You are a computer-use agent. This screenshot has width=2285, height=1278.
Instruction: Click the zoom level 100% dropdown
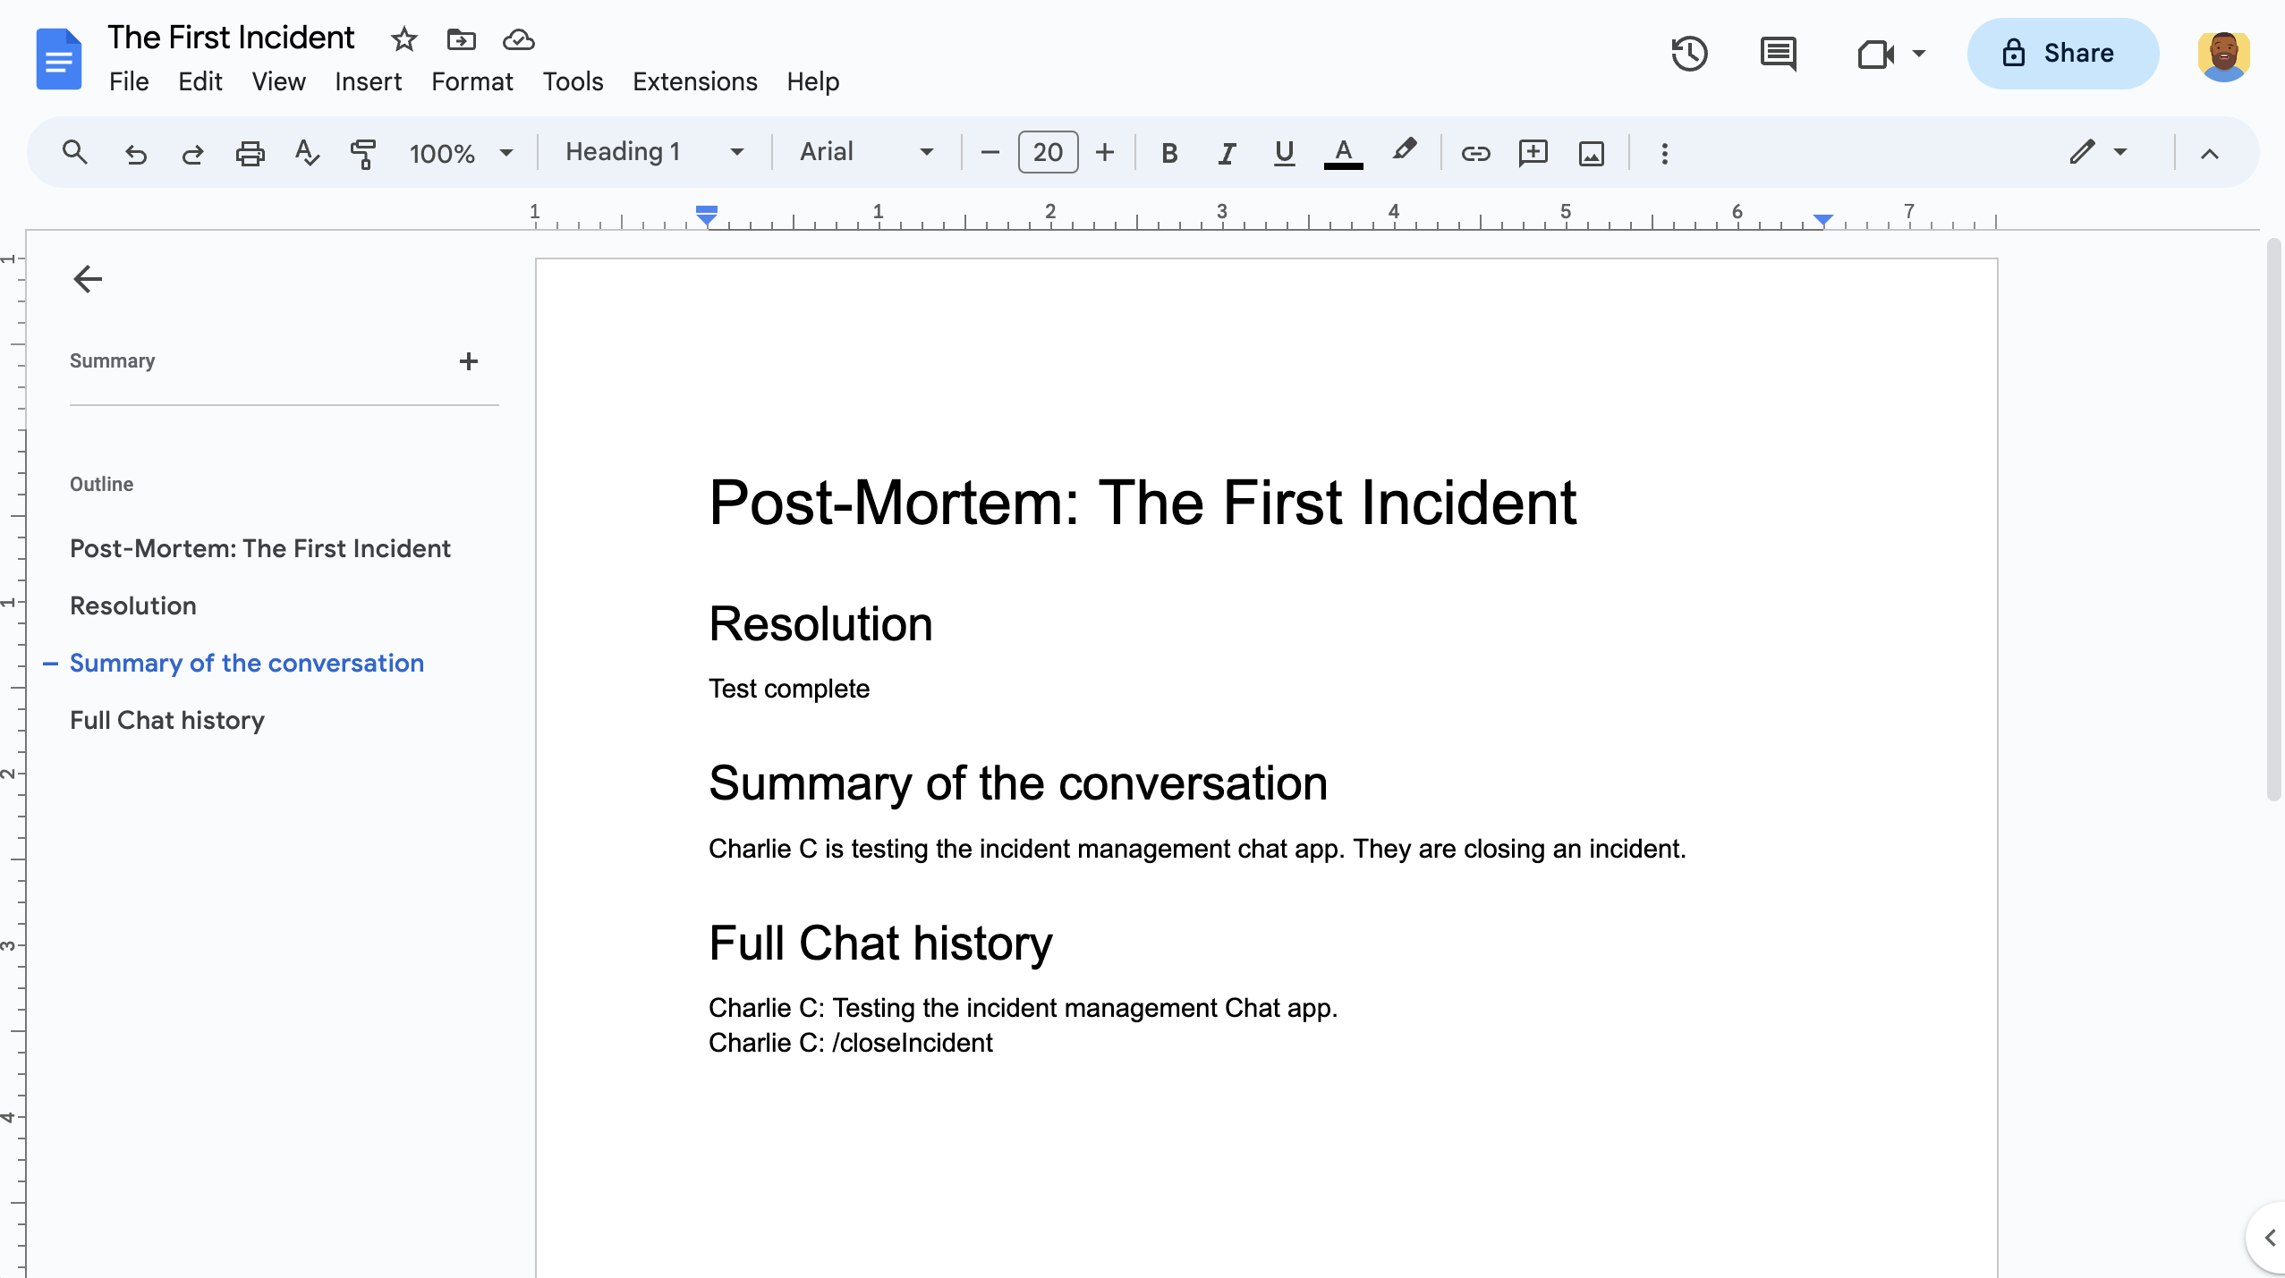pos(460,152)
